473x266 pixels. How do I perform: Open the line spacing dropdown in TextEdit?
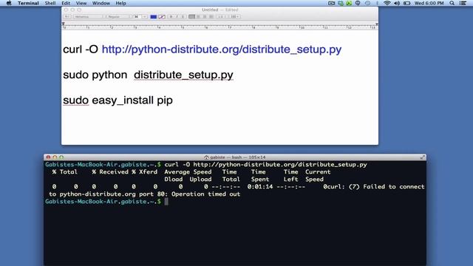tap(222, 16)
